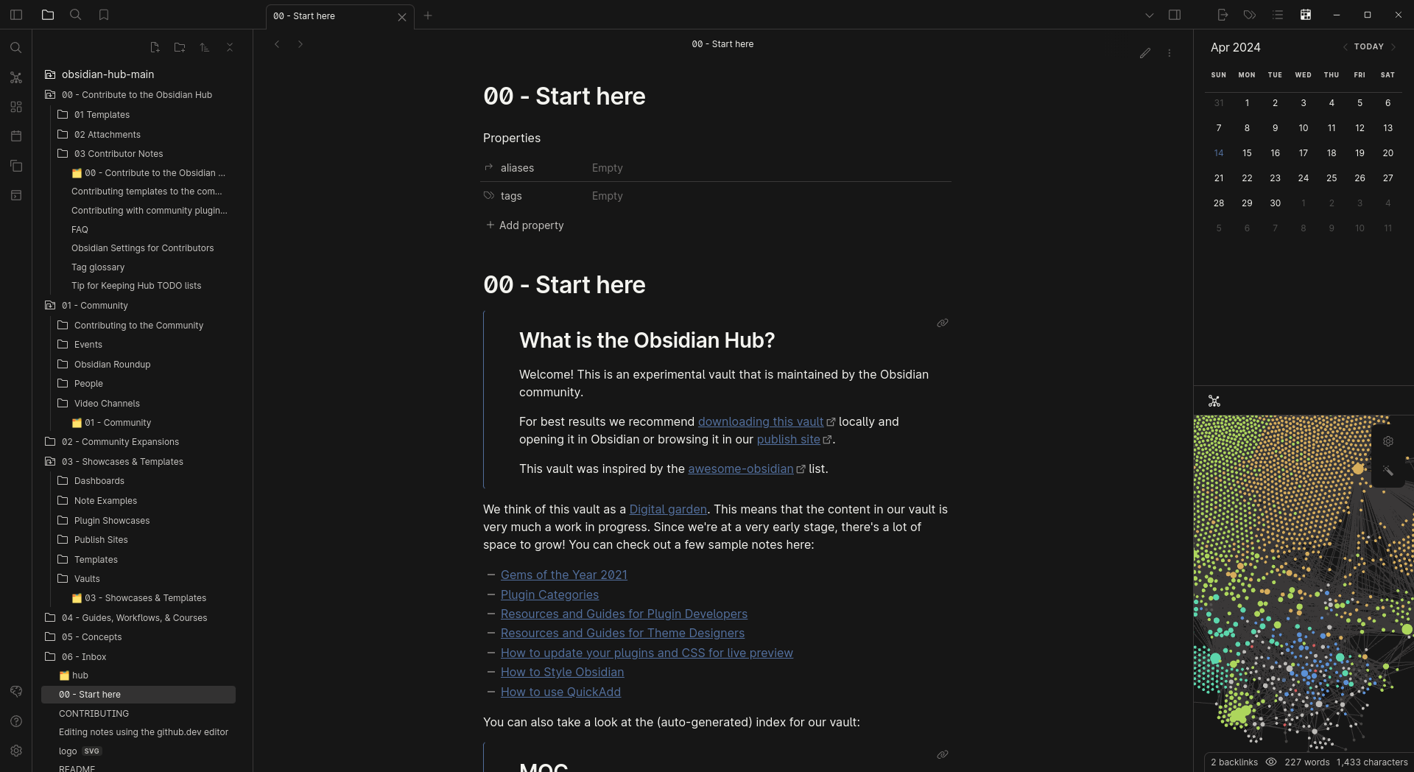
Task: Open daily note calendar ribbon icon
Action: tap(16, 136)
